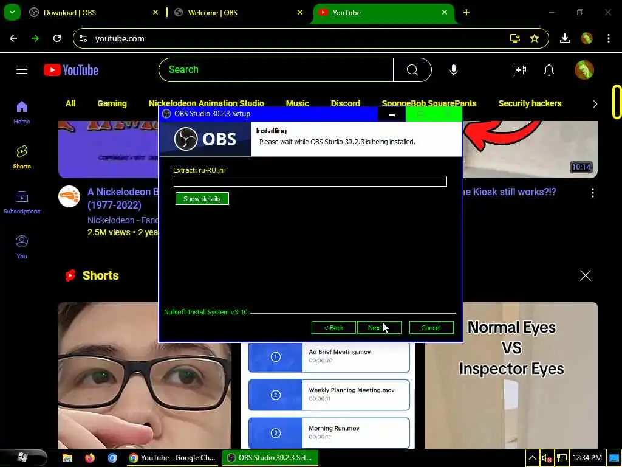622x467 pixels.
Task: Open the Chrome profile avatar
Action: coord(587,38)
